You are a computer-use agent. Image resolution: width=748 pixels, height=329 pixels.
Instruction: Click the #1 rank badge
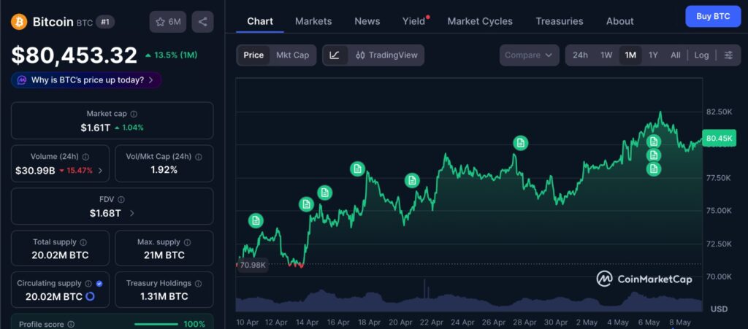pos(105,22)
